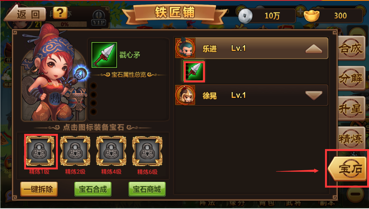Open the 精炼 tab

click(351, 139)
